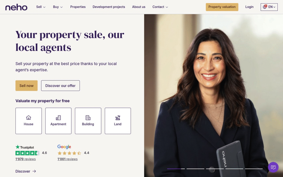
Task: Select the Land plant icon
Action: coord(118,118)
